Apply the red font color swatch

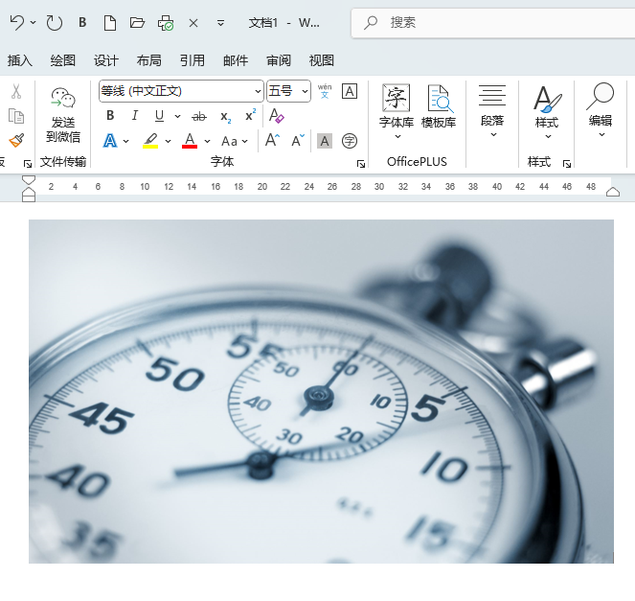190,141
